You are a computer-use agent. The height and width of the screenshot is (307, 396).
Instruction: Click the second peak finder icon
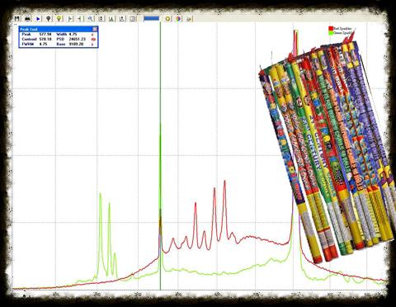pos(122,19)
